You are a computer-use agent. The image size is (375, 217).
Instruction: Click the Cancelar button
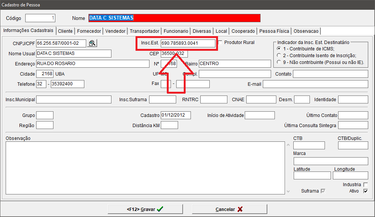tap(229, 209)
